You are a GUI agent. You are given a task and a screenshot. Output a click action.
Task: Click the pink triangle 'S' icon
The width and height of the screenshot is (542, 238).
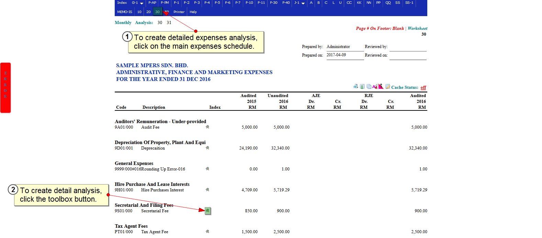[381, 86]
